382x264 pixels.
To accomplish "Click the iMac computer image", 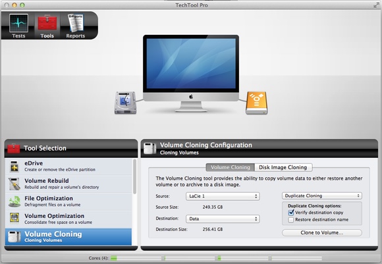I will click(191, 73).
